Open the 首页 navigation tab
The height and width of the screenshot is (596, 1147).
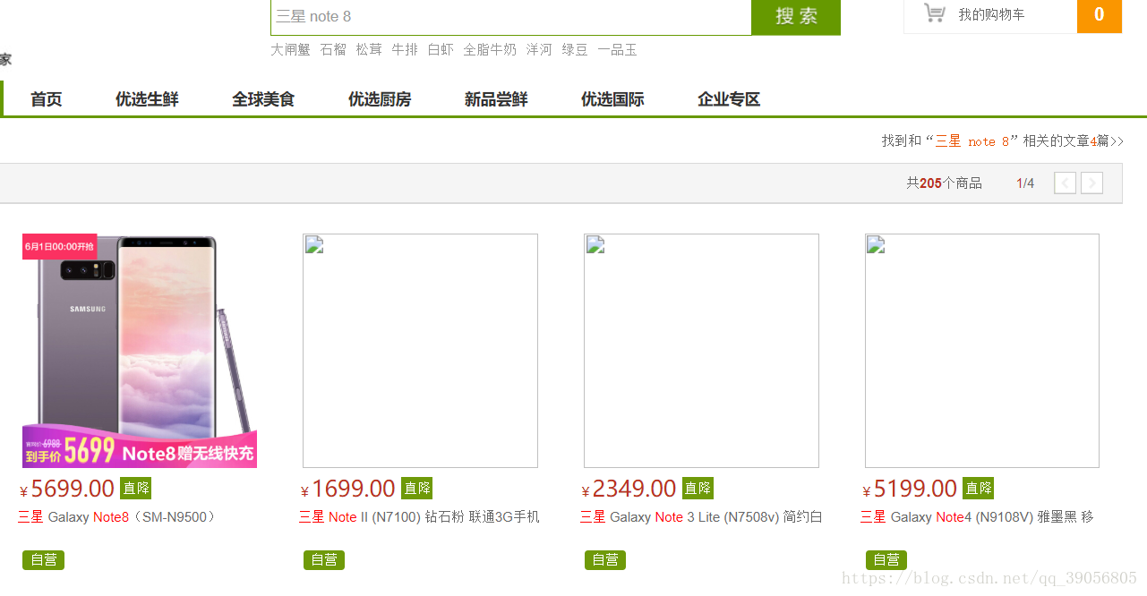(x=47, y=99)
